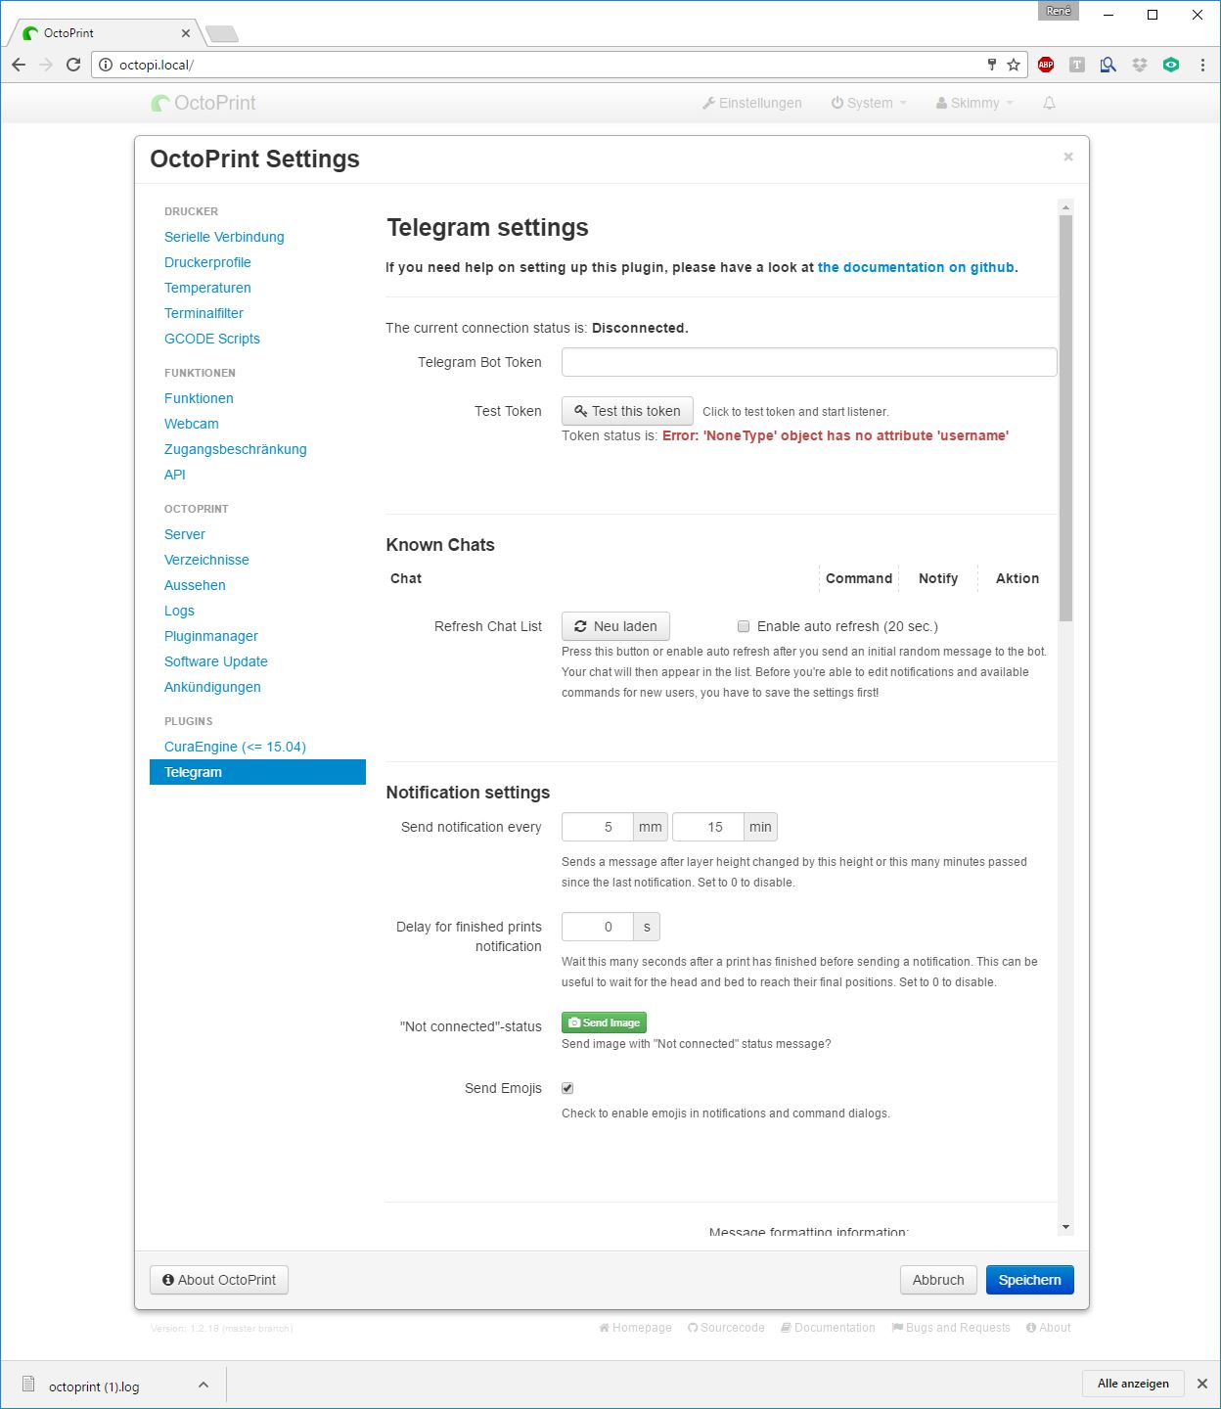Click the Test this token button
This screenshot has height=1409, width=1221.
pos(627,411)
